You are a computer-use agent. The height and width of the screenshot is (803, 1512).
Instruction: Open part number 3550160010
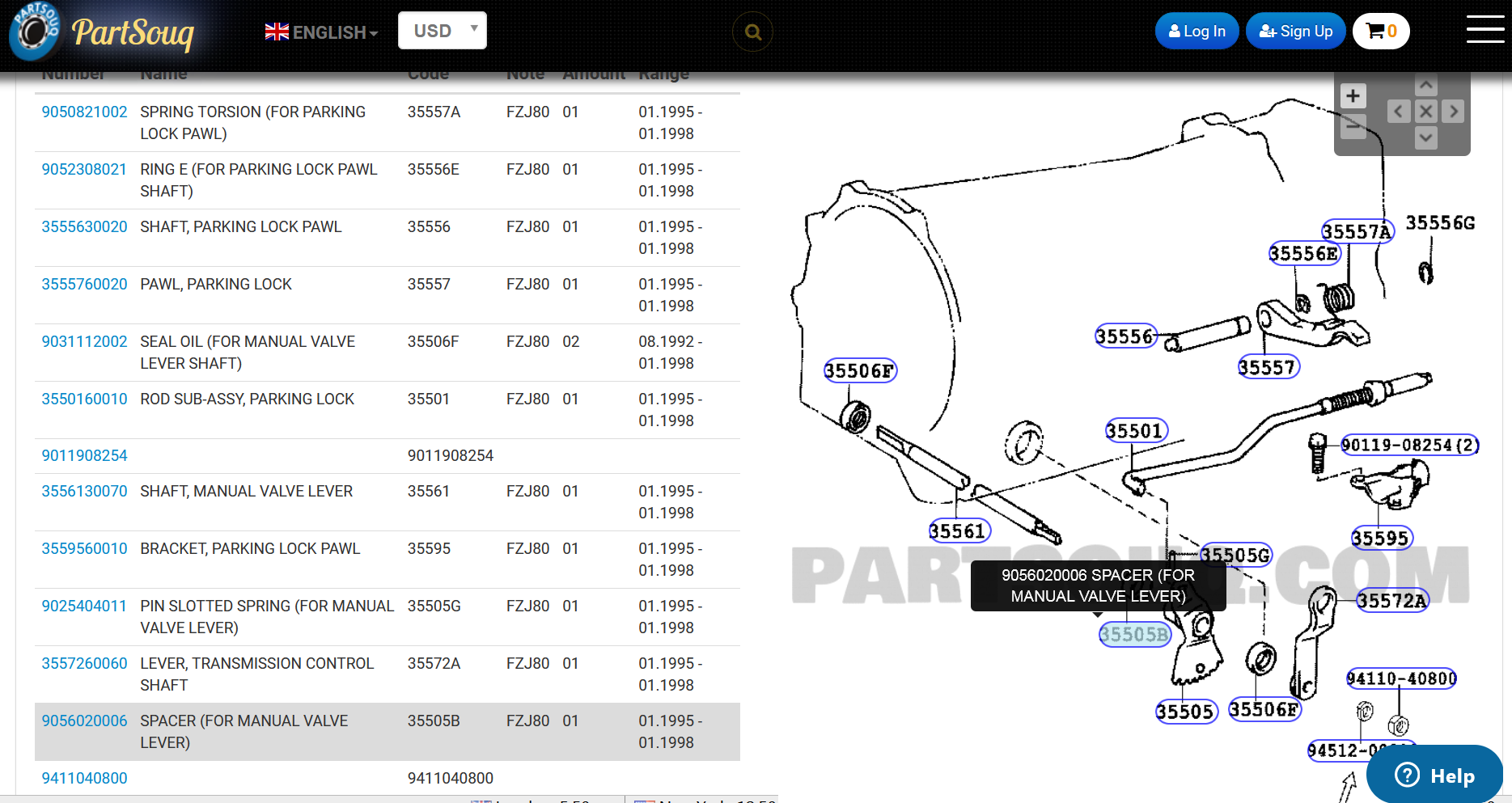click(85, 399)
